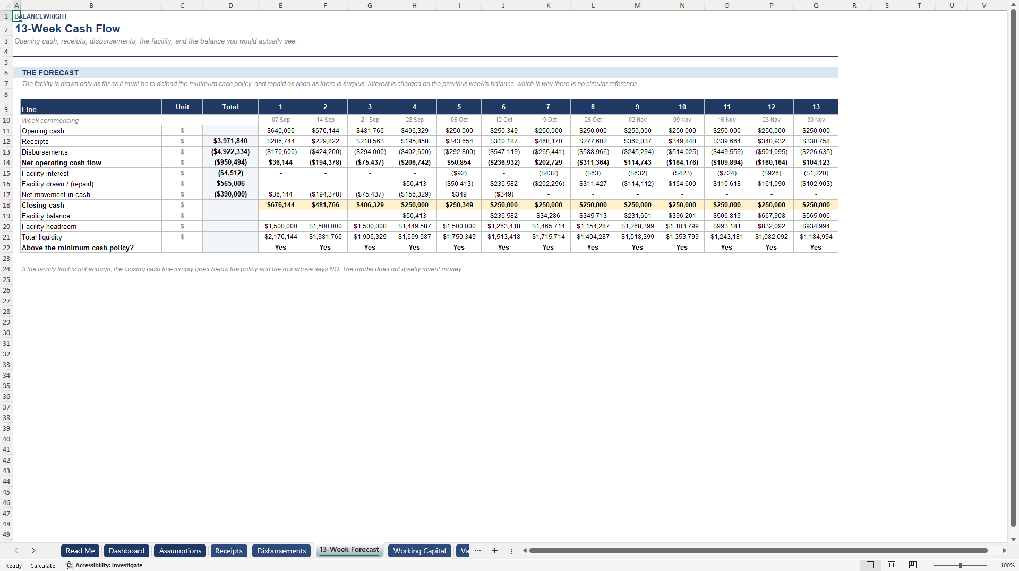This screenshot has height=571, width=1019.
Task: Switch to Normal view icon
Action: click(x=870, y=565)
